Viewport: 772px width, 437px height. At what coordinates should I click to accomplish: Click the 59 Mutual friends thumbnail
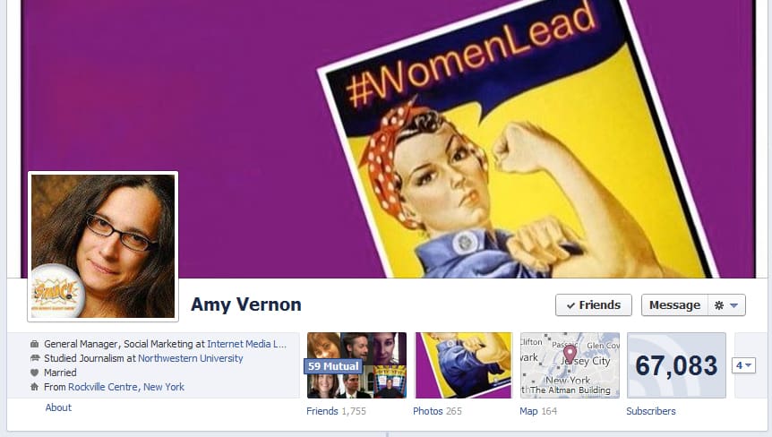pyautogui.click(x=357, y=365)
